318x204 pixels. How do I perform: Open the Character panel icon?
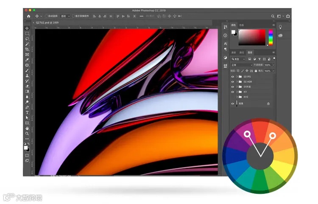[x=225, y=44]
